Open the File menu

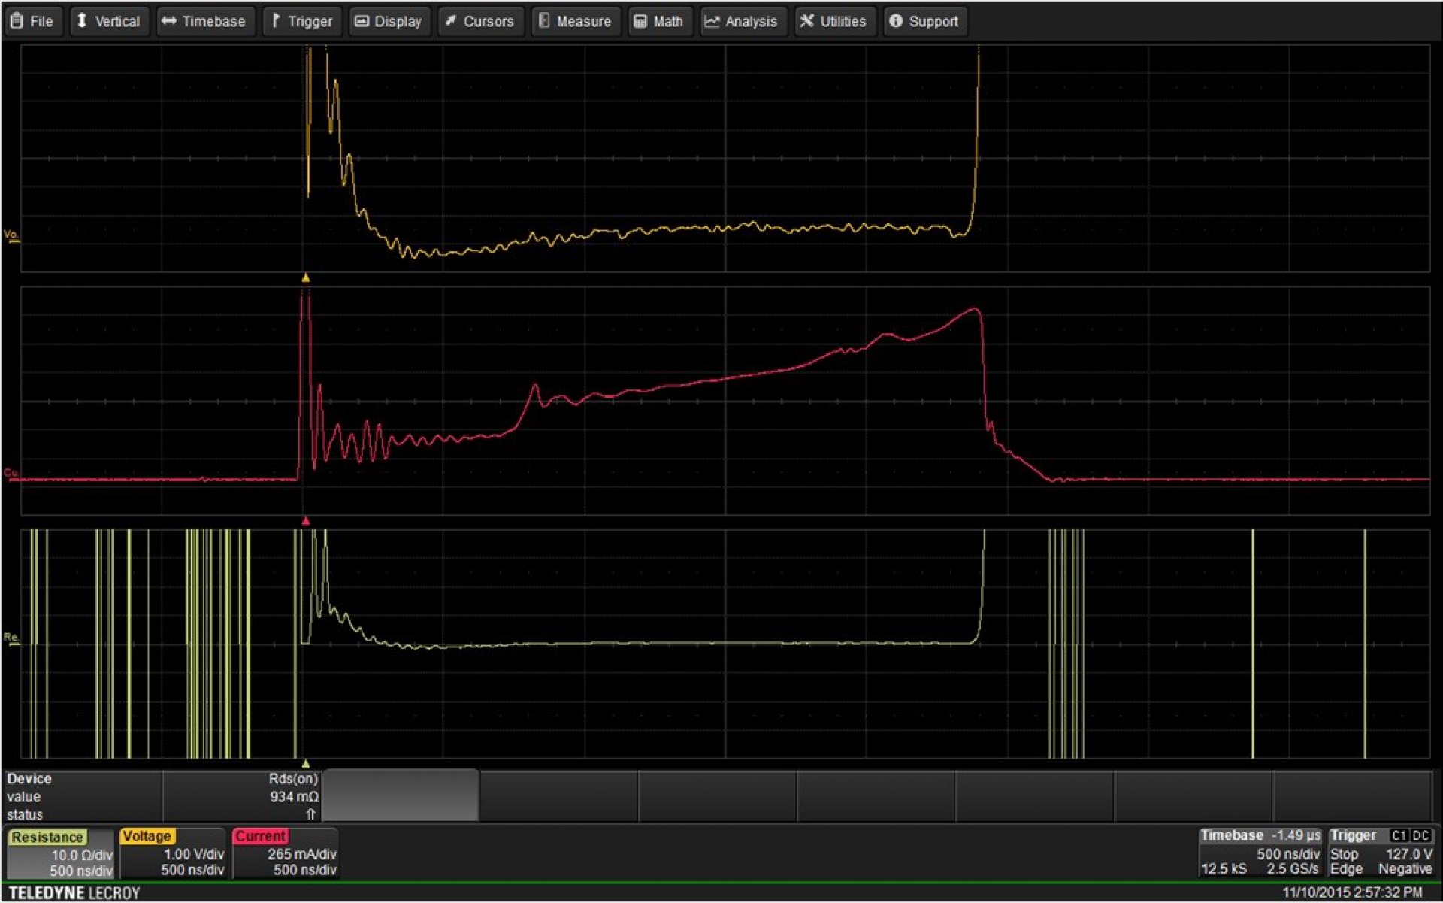(32, 21)
